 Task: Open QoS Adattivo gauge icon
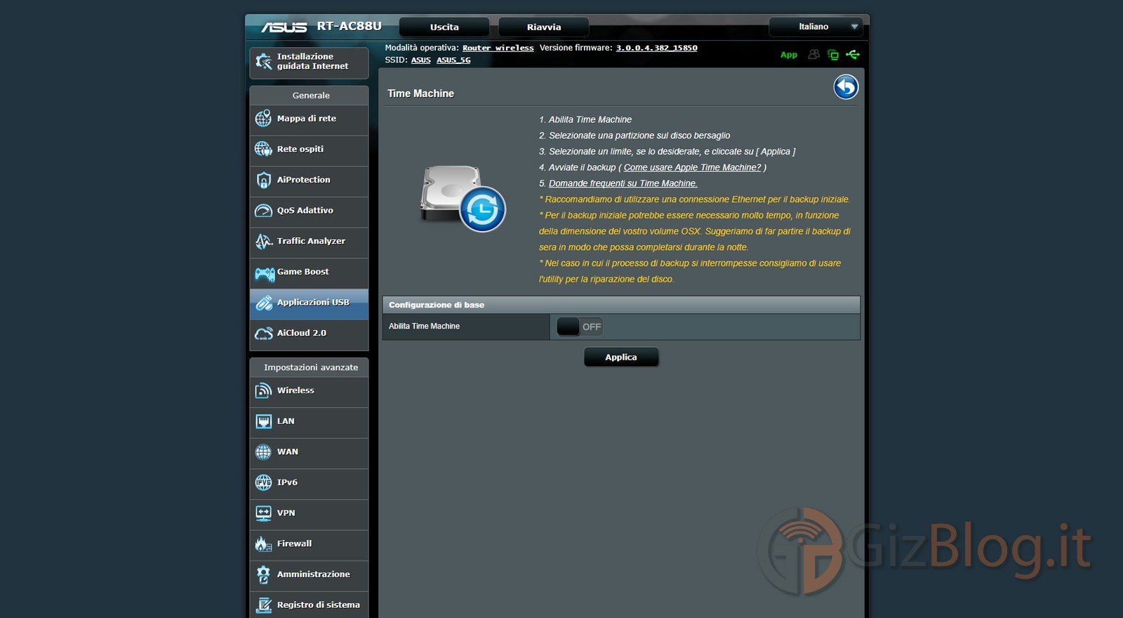tap(263, 211)
